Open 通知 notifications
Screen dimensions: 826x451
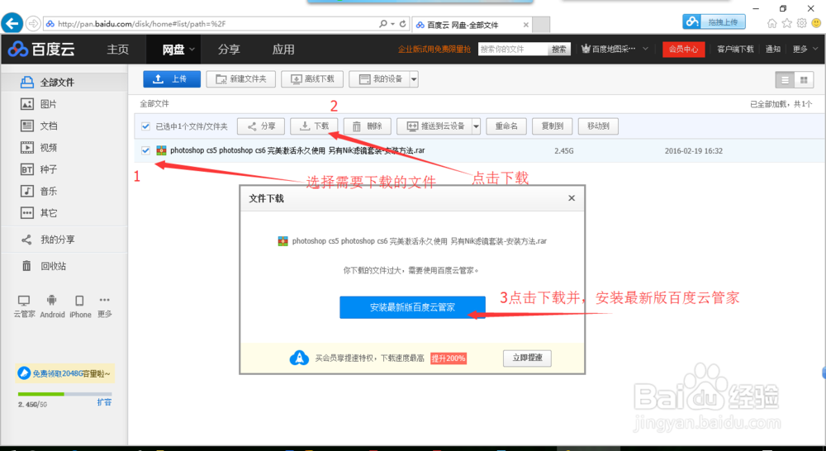tap(773, 49)
